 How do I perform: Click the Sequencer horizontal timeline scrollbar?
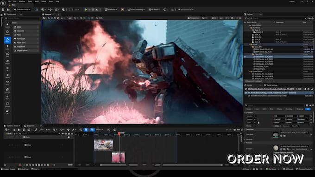pyautogui.click(x=161, y=165)
